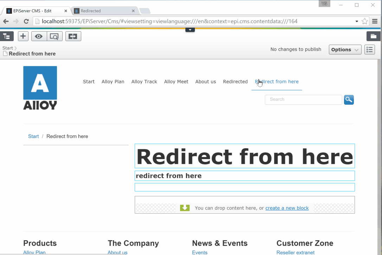Click the Alloy Plan link under Products
The height and width of the screenshot is (255, 382).
pos(34,252)
